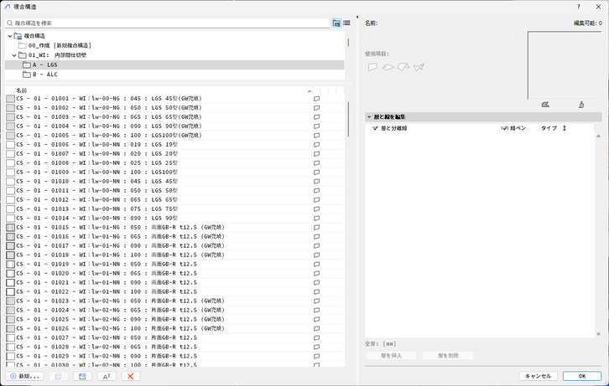Click the 名前 name input field

(x=440, y=37)
